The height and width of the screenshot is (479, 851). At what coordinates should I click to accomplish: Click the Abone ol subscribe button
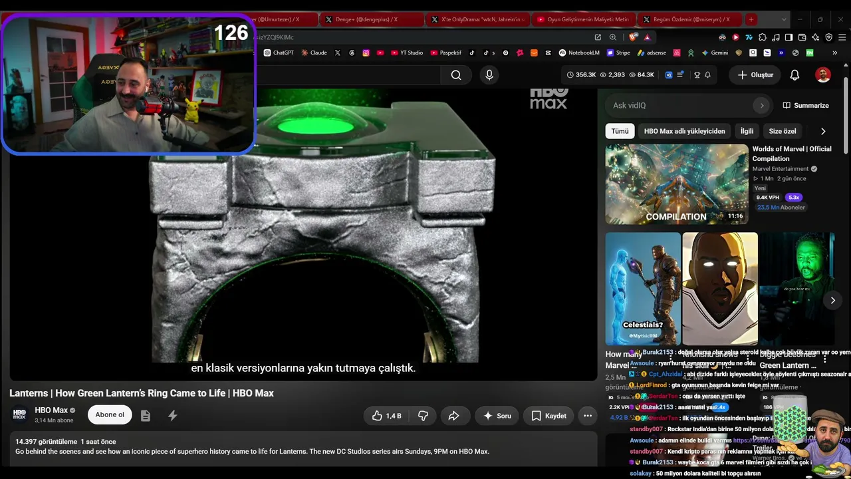coord(110,415)
